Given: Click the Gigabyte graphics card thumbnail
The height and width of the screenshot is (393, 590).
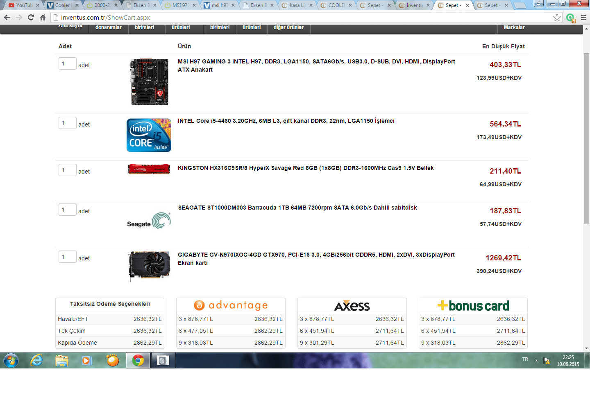Looking at the screenshot, I should [x=149, y=266].
